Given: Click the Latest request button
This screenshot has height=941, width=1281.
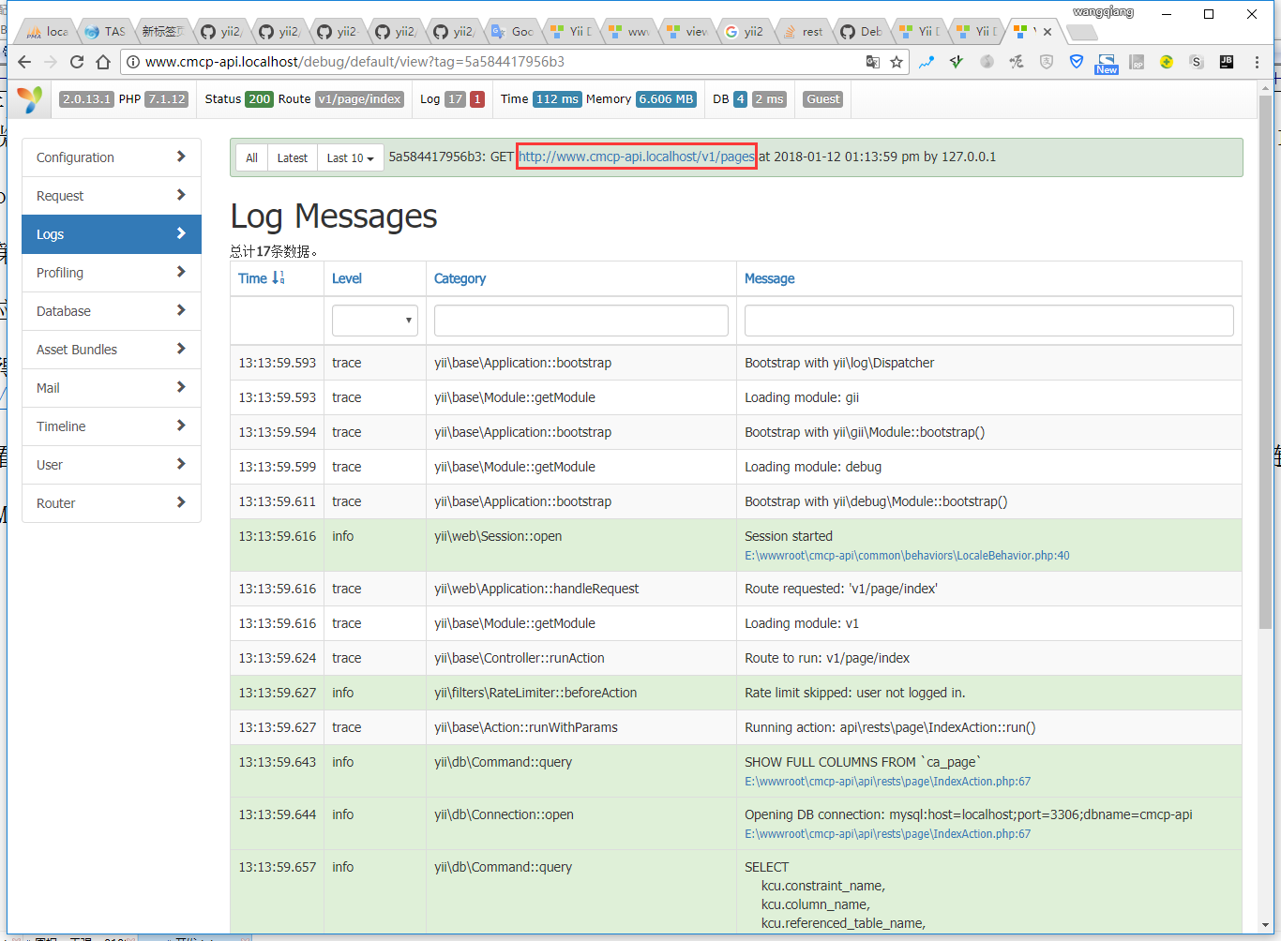Looking at the screenshot, I should pos(292,158).
